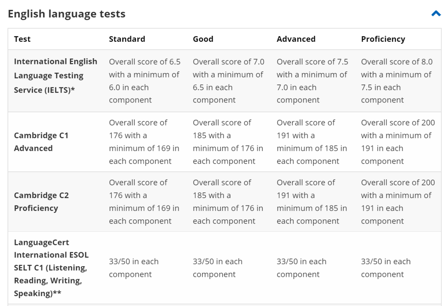Select the Cambridge C1 Advanced row label
This screenshot has height=306, width=443.
tap(41, 142)
